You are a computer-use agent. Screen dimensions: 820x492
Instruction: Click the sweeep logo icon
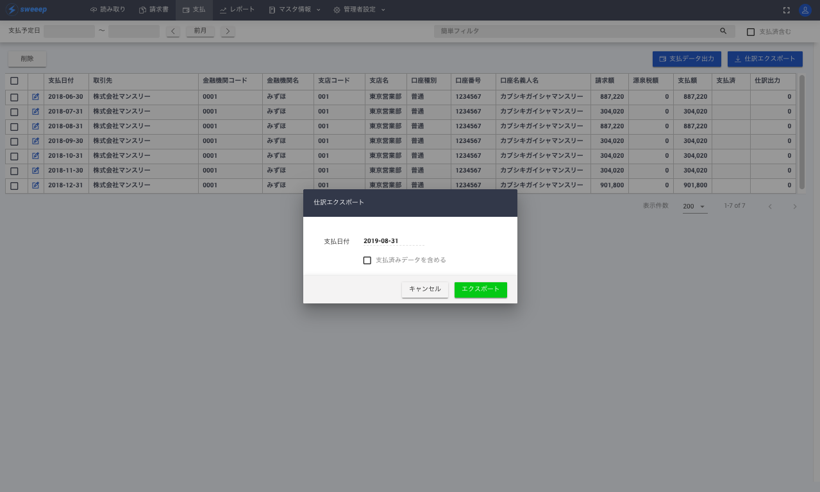click(x=11, y=10)
